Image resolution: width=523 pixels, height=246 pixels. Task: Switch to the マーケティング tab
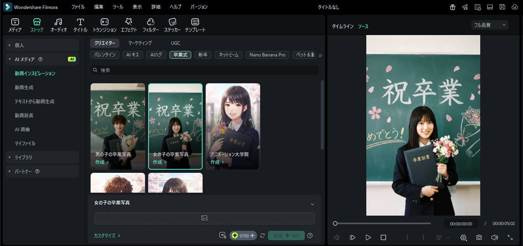[x=139, y=43]
